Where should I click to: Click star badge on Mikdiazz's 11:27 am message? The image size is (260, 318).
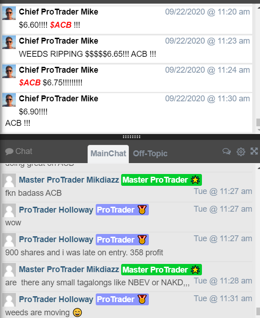[x=195, y=180]
